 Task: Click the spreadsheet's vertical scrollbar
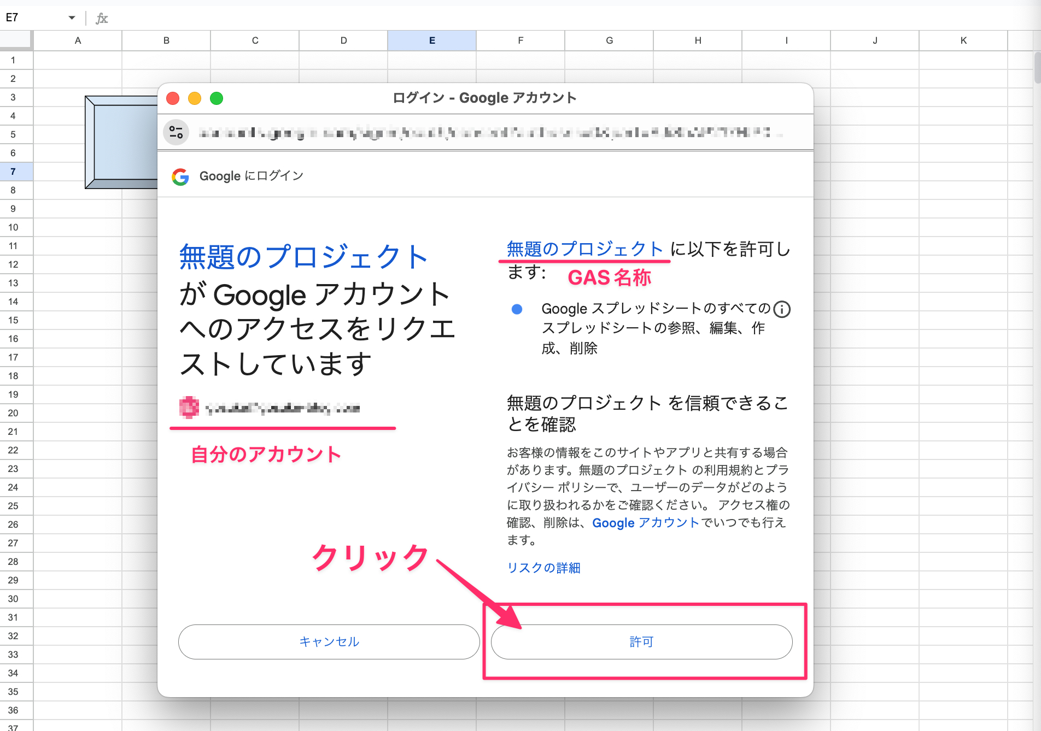(x=1037, y=68)
